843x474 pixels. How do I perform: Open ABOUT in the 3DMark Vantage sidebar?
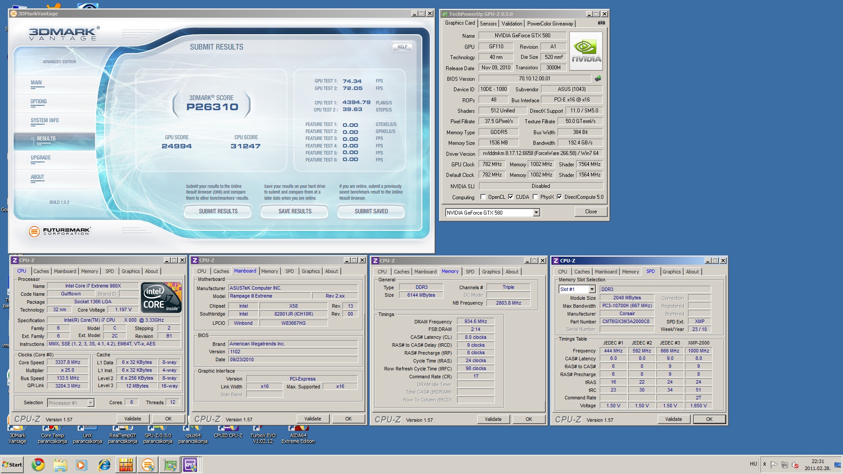point(37,177)
